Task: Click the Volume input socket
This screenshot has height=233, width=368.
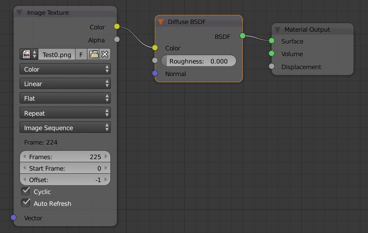Action: tap(271, 54)
